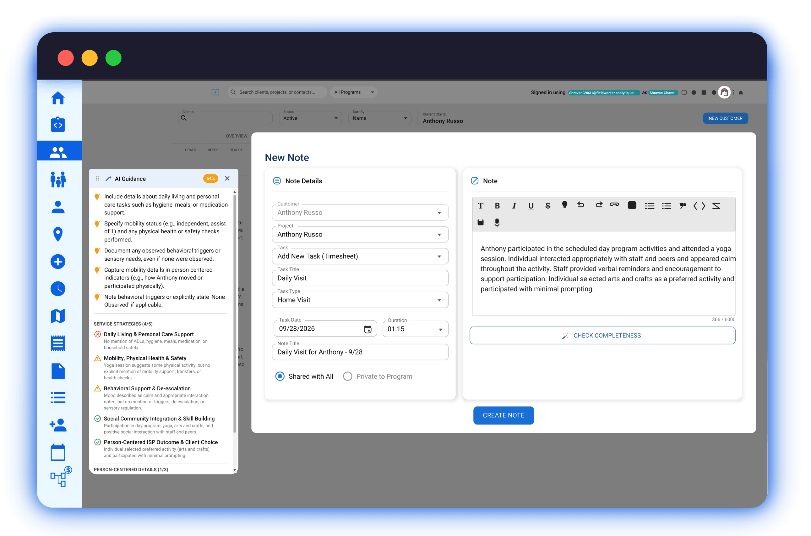Open the Task Type Home Visit dropdown
This screenshot has height=536, width=811.
tap(360, 300)
